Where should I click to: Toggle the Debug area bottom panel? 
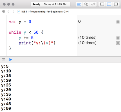point(109,4)
